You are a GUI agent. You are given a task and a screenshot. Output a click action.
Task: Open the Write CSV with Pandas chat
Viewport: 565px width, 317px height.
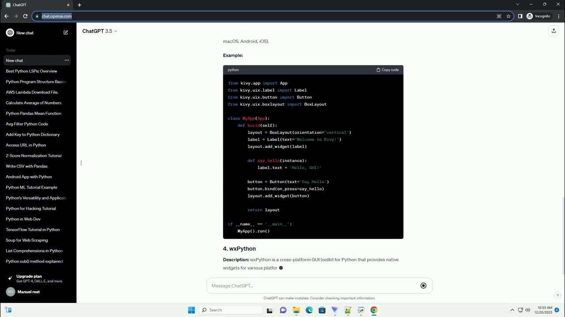coord(37,166)
